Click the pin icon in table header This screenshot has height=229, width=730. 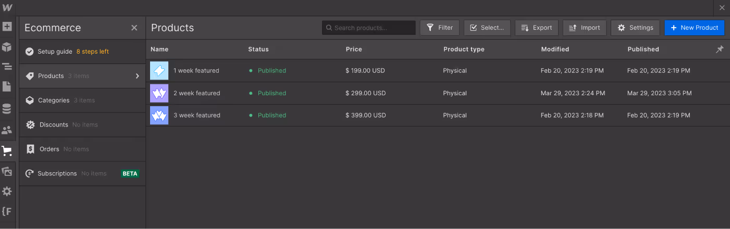click(x=720, y=49)
